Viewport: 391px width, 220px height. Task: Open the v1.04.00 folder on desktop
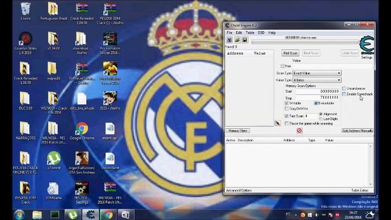point(53,41)
